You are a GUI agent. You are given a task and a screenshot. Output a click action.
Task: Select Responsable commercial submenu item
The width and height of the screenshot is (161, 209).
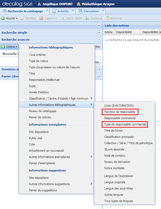coord(124,118)
